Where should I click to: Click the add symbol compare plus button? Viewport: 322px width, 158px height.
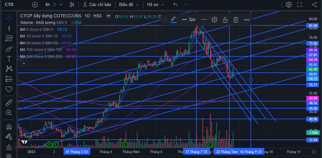tap(35, 4)
